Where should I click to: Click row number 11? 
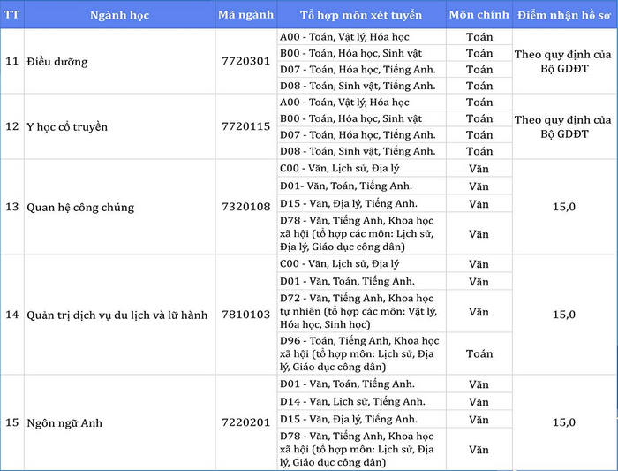pyautogui.click(x=12, y=61)
